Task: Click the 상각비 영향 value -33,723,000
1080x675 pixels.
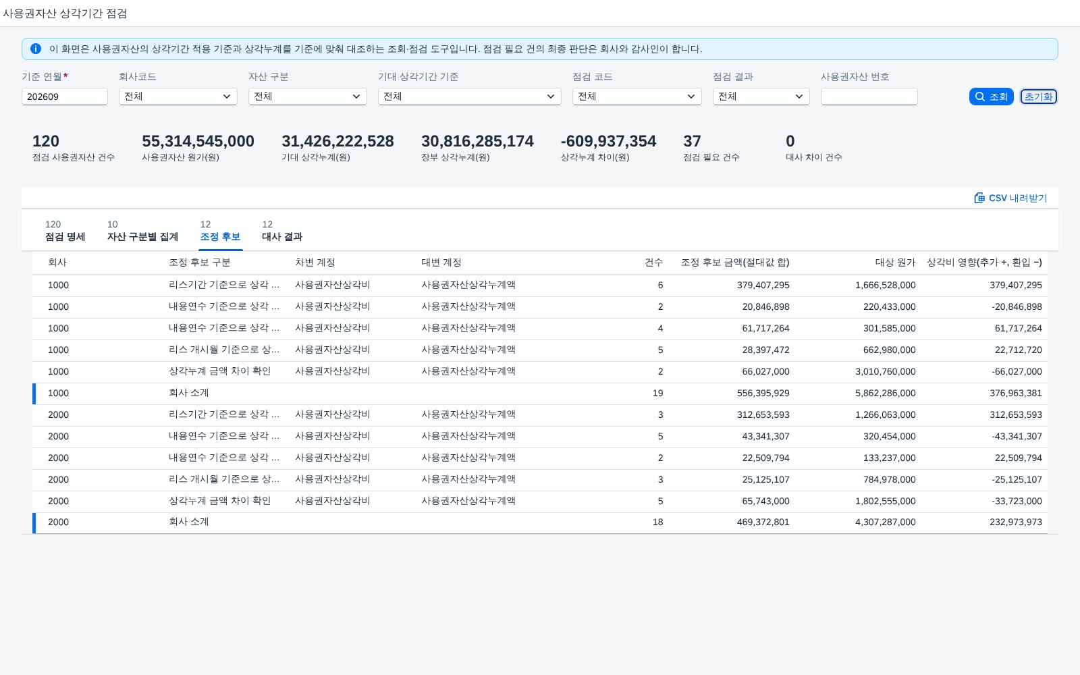Action: [1017, 501]
